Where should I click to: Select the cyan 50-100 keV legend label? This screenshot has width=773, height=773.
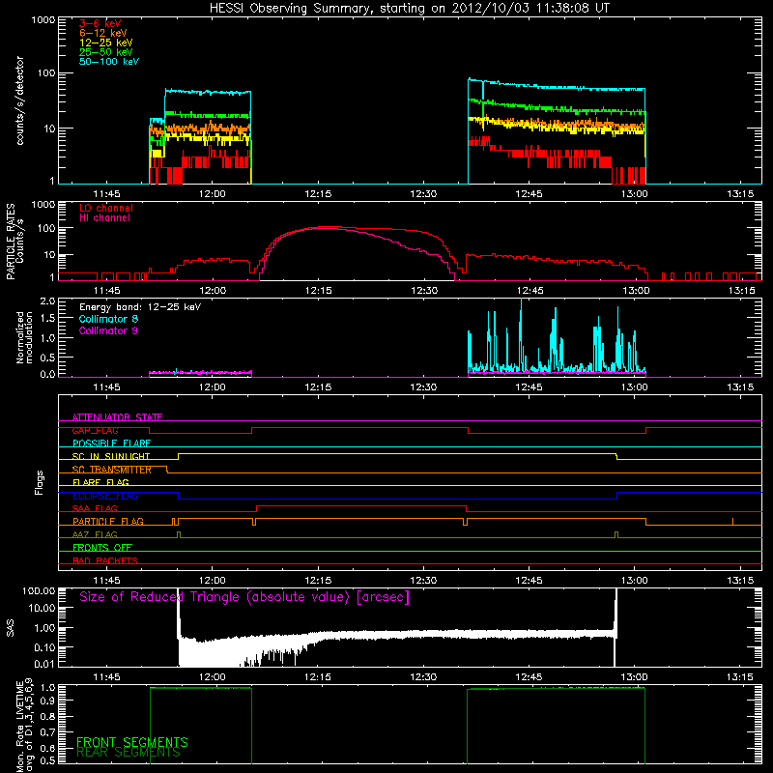(x=109, y=61)
